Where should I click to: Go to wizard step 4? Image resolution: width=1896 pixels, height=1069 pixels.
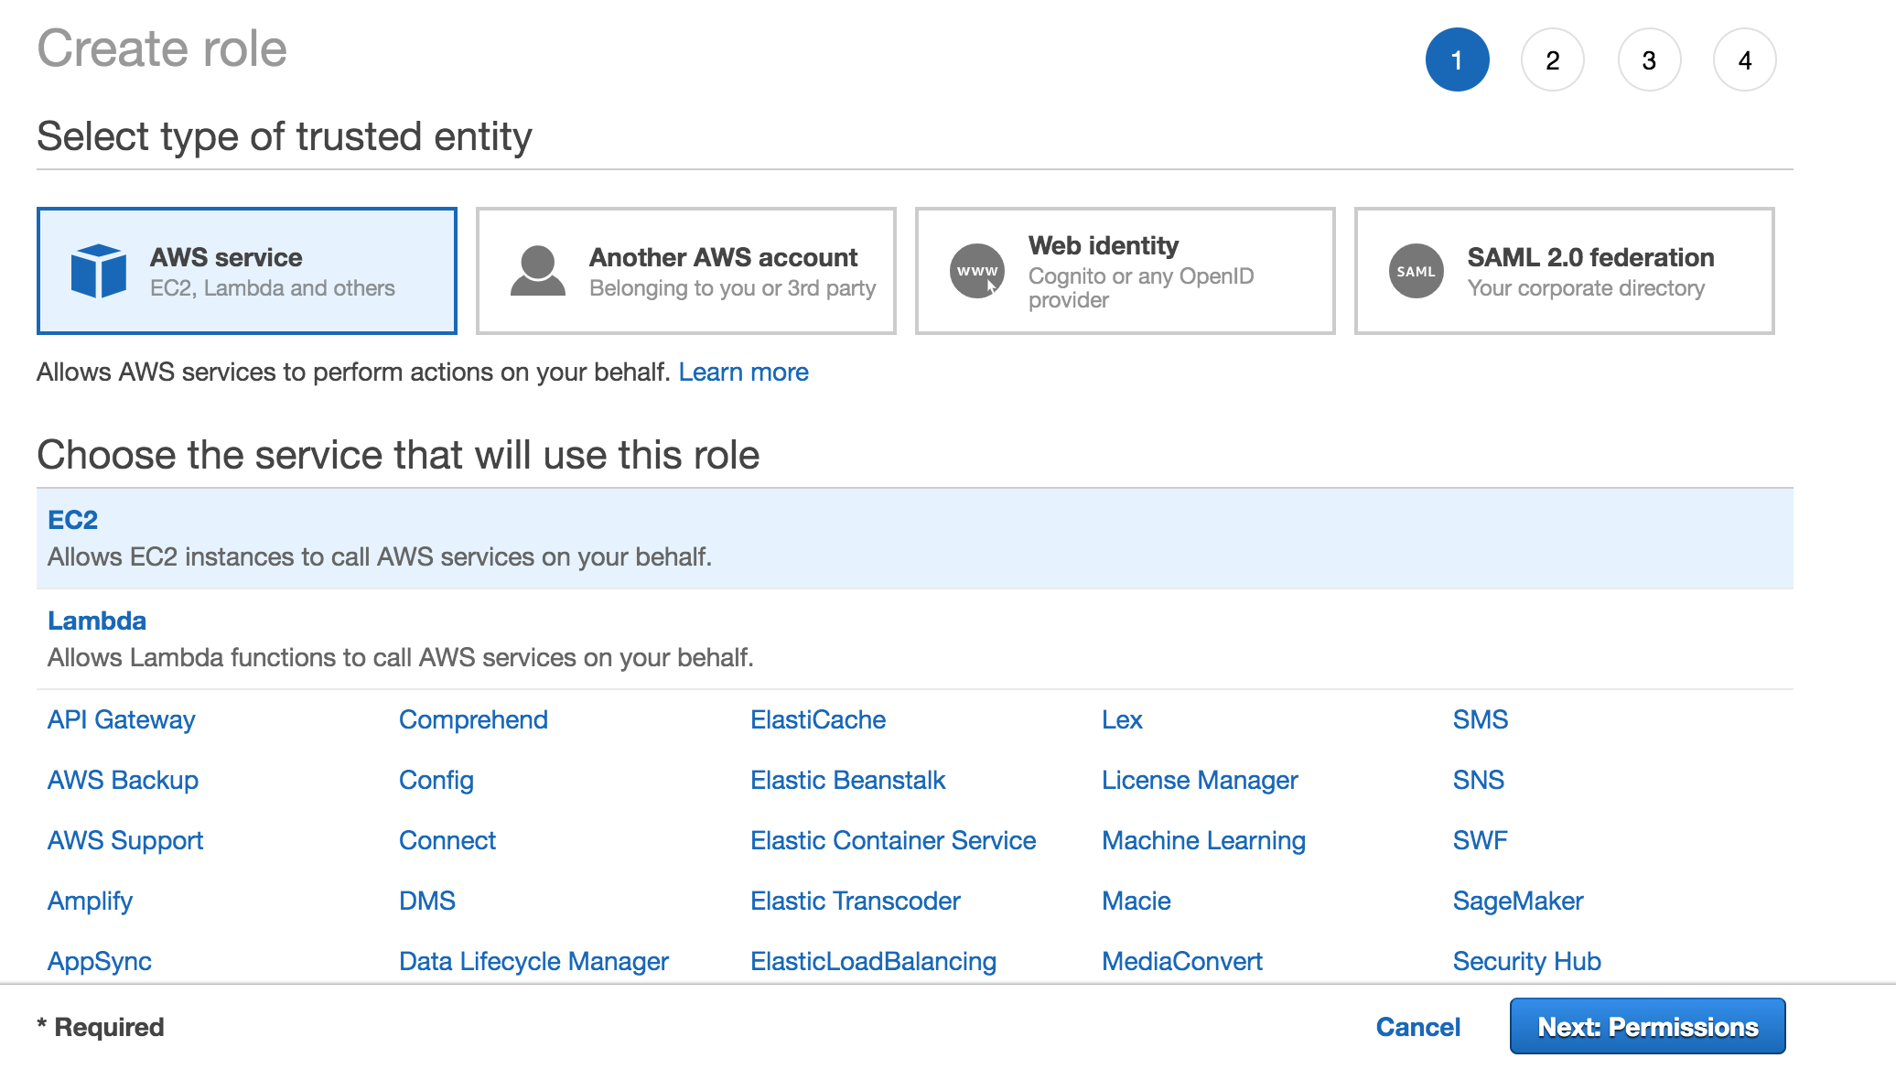point(1745,60)
